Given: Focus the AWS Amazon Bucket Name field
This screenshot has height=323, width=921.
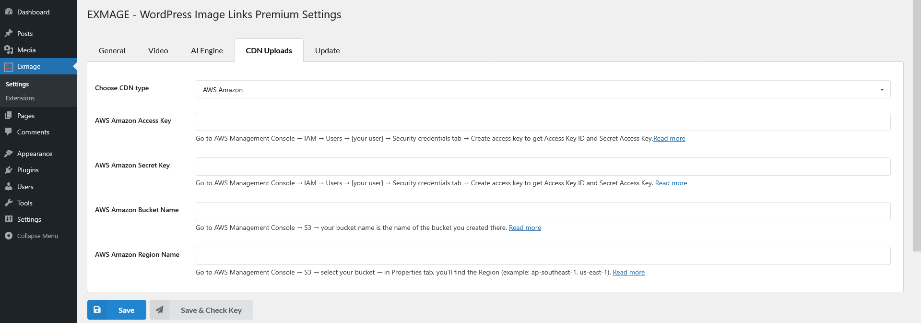Looking at the screenshot, I should (543, 211).
